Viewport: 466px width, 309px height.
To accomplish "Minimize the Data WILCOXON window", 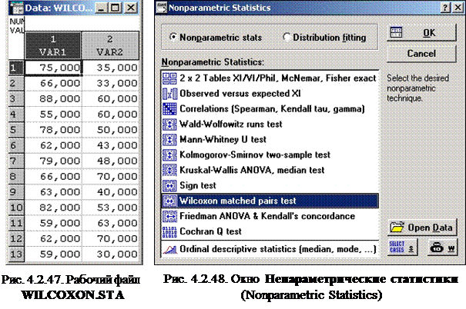I will (102, 8).
